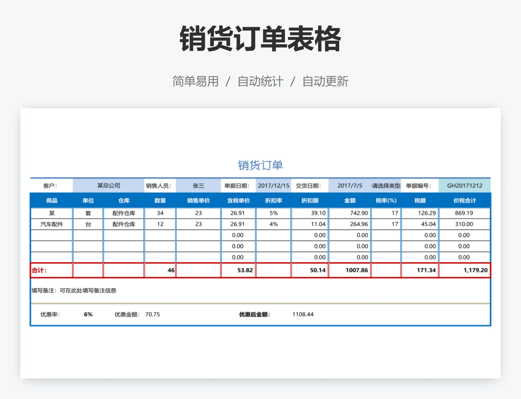This screenshot has height=399, width=521.
Task: Open the 请选择类型 dropdown
Action: (x=385, y=186)
